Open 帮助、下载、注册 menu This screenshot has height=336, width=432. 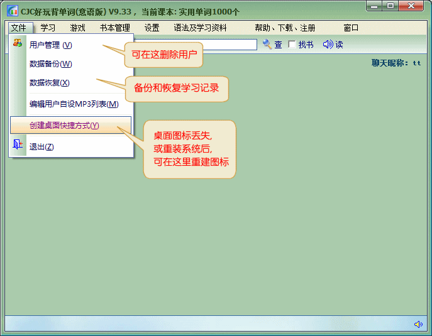pyautogui.click(x=285, y=28)
